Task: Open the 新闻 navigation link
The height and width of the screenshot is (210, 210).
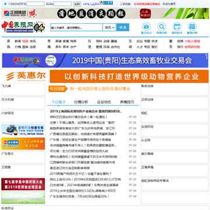Action: (x=17, y=41)
